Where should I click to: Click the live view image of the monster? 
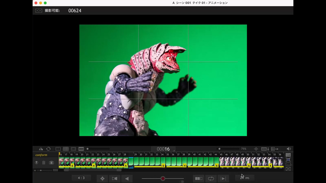tap(163, 80)
